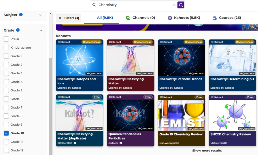Click the Free badge on SNC2D Chemistry Review
This screenshot has width=258, height=155.
[x=250, y=97]
